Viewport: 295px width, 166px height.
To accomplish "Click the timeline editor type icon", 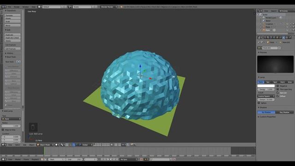I will pyautogui.click(x=3, y=160).
